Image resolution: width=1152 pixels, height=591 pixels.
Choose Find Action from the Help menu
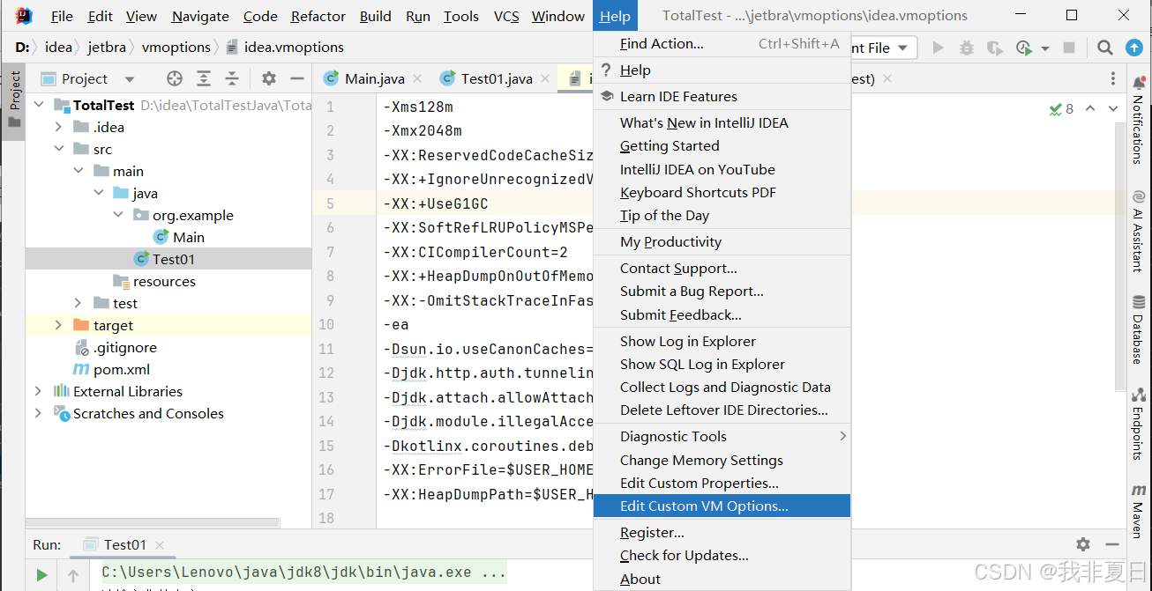tap(722, 44)
